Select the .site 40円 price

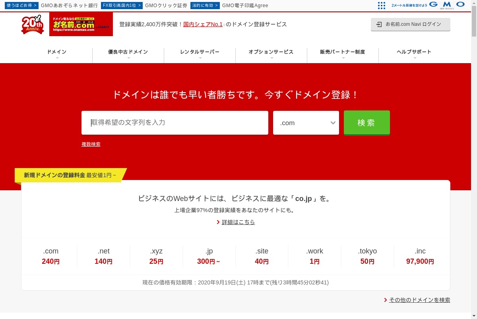262,256
